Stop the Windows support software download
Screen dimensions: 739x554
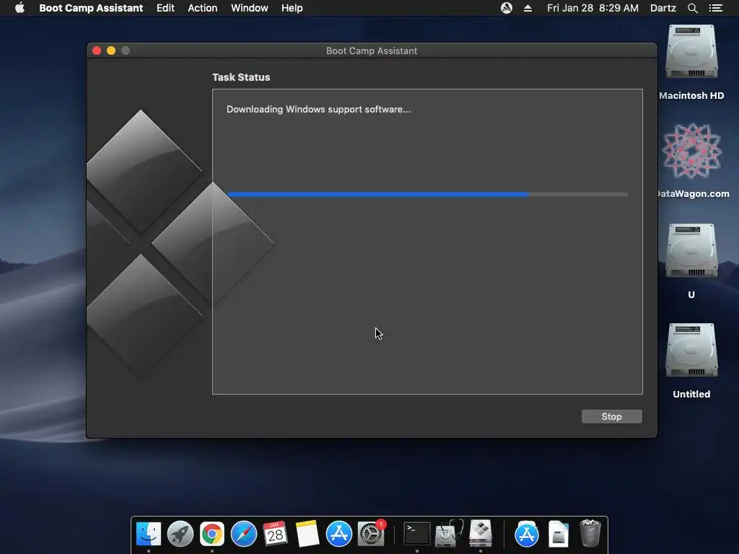(611, 416)
